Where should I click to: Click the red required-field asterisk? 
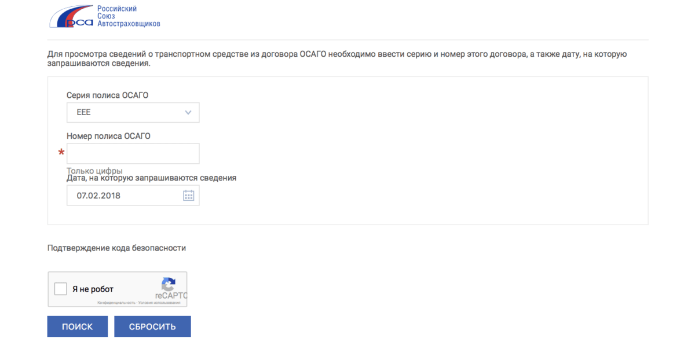pyautogui.click(x=61, y=153)
